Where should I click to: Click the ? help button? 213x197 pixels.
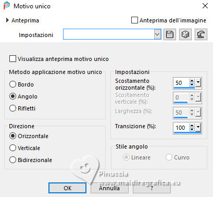pos(152,188)
